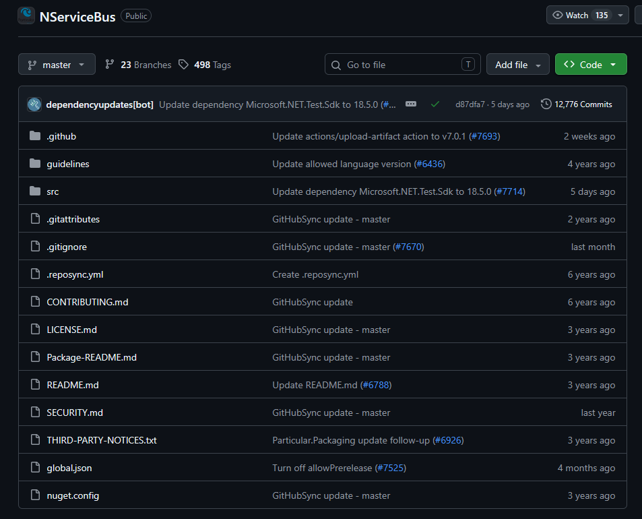Open the master branch selector dropdown

click(57, 64)
